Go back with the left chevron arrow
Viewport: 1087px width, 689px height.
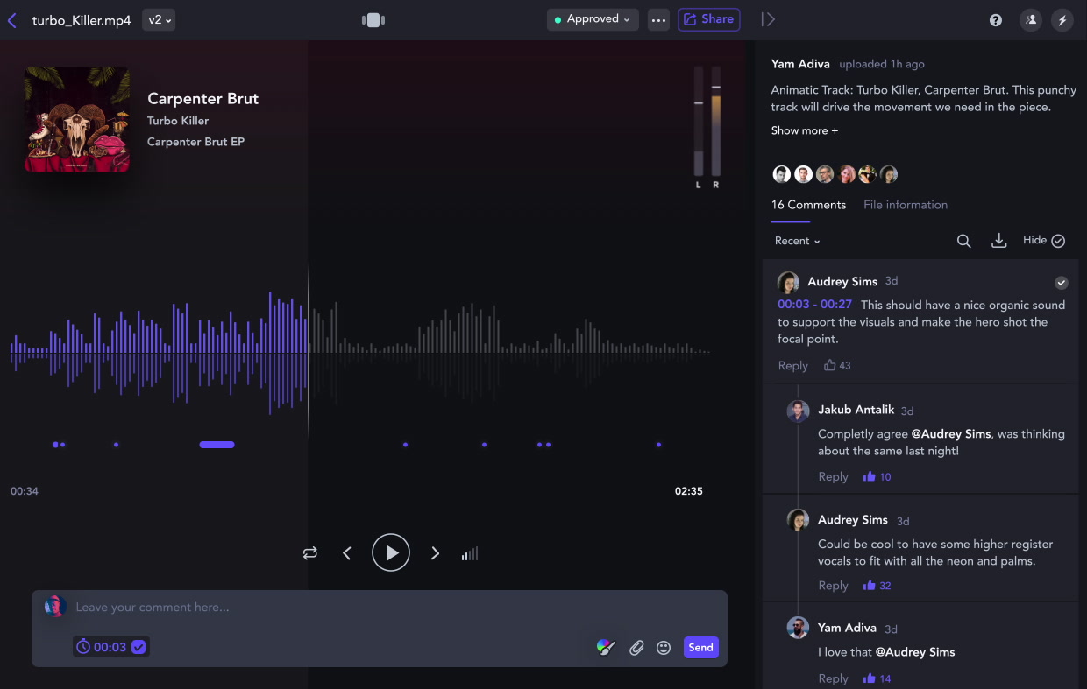12,20
